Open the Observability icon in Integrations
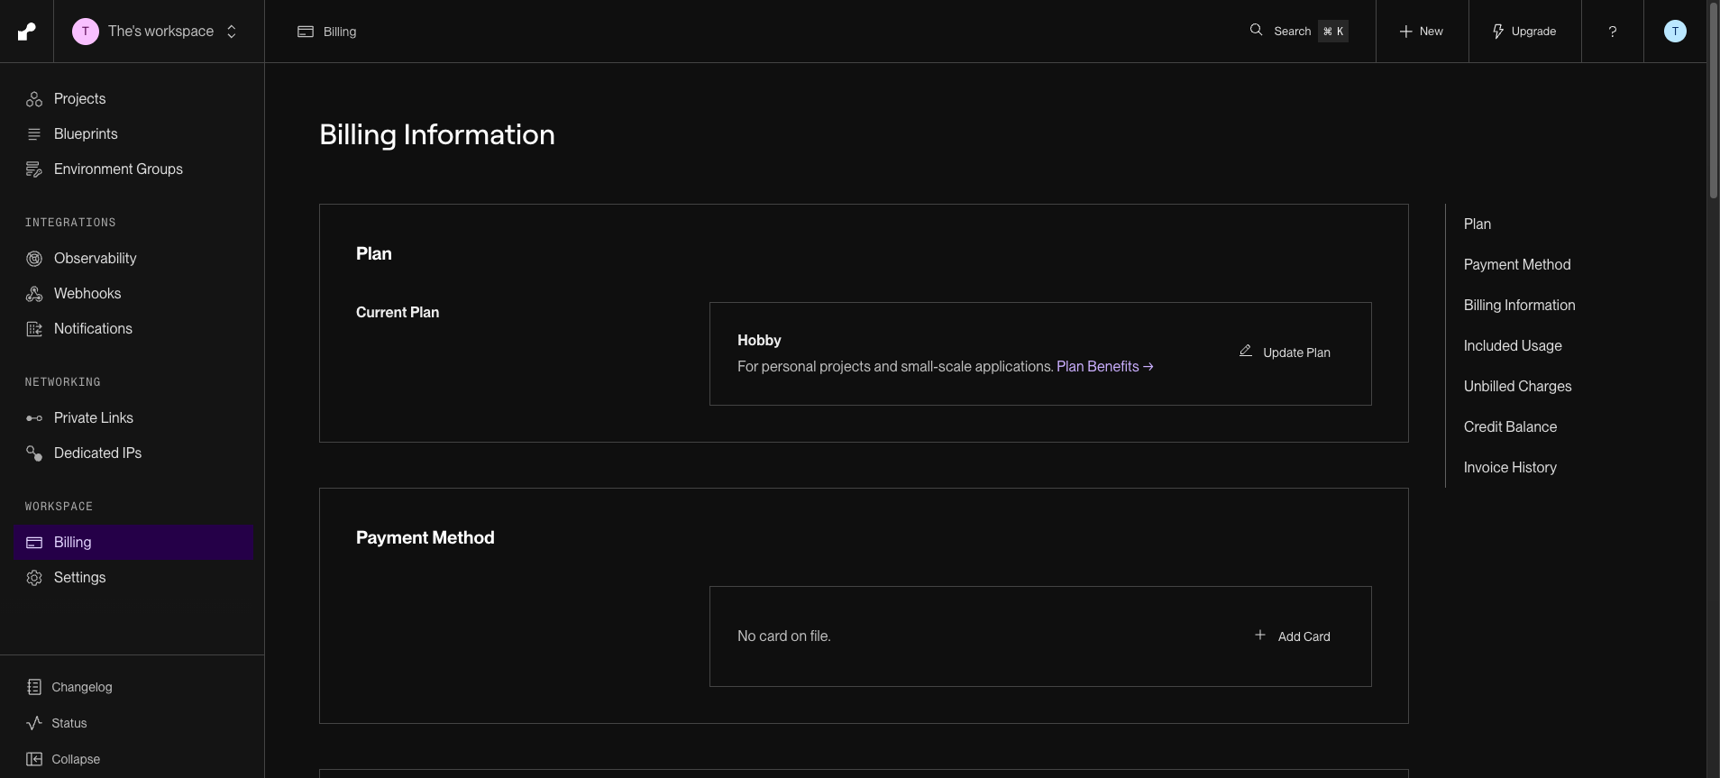This screenshot has width=1720, height=778. pyautogui.click(x=34, y=259)
